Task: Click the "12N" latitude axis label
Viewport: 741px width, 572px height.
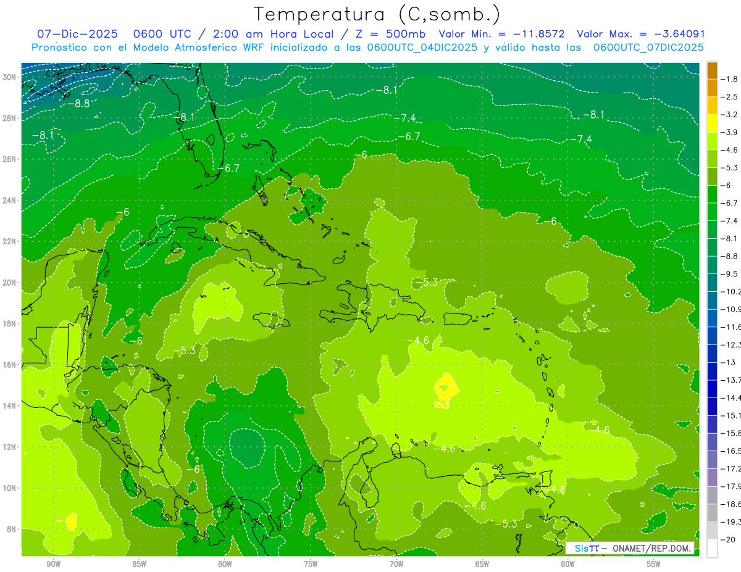Action: [9, 447]
